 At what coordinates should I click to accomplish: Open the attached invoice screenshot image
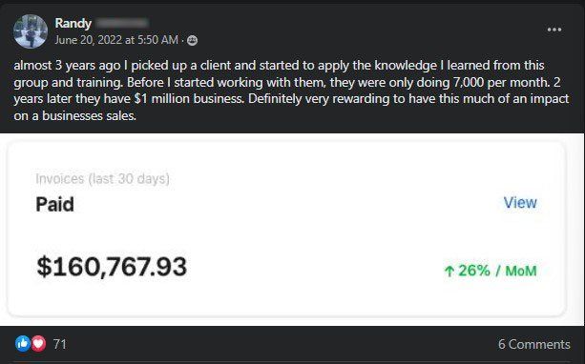(286, 229)
